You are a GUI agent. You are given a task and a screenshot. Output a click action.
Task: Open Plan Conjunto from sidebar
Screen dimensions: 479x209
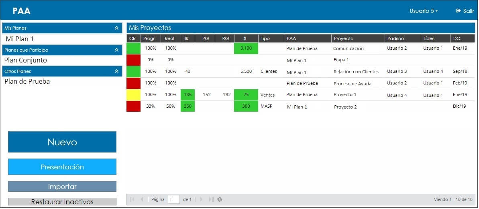pyautogui.click(x=26, y=60)
